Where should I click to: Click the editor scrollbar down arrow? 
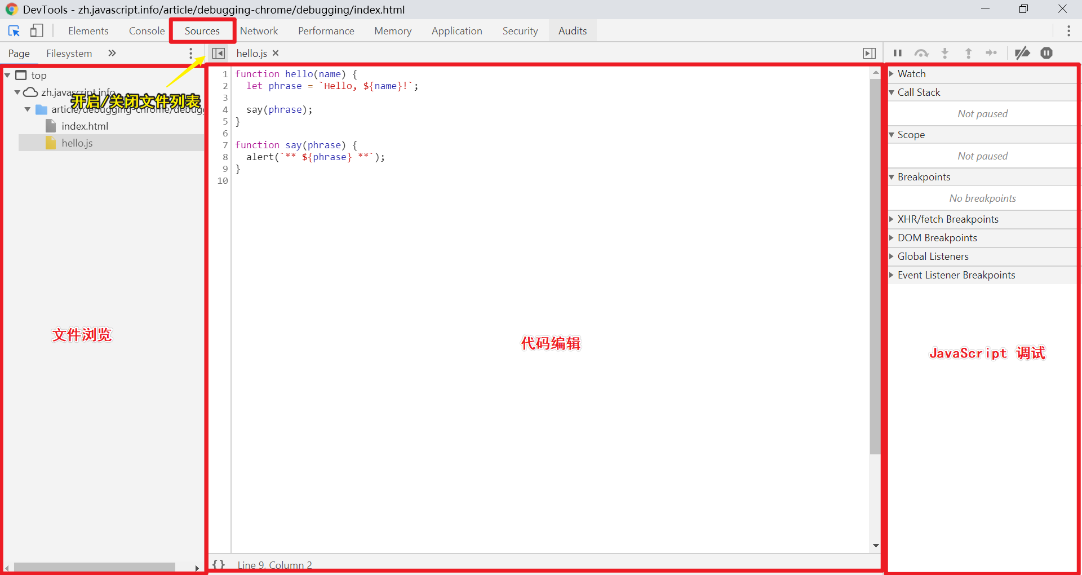click(875, 545)
